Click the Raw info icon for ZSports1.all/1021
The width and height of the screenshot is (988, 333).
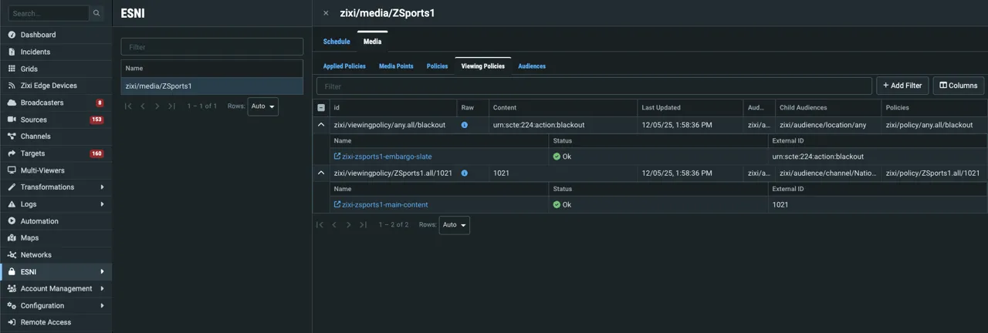(465, 173)
